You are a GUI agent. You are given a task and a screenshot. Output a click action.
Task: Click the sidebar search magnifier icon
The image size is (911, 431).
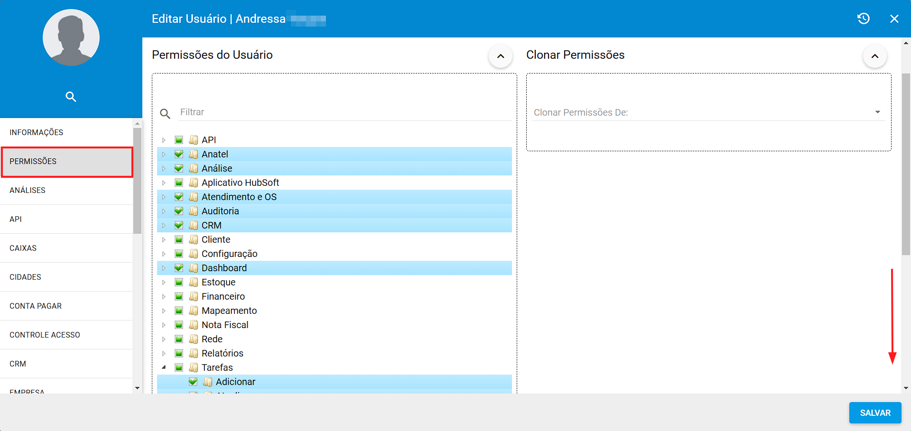[x=71, y=97]
